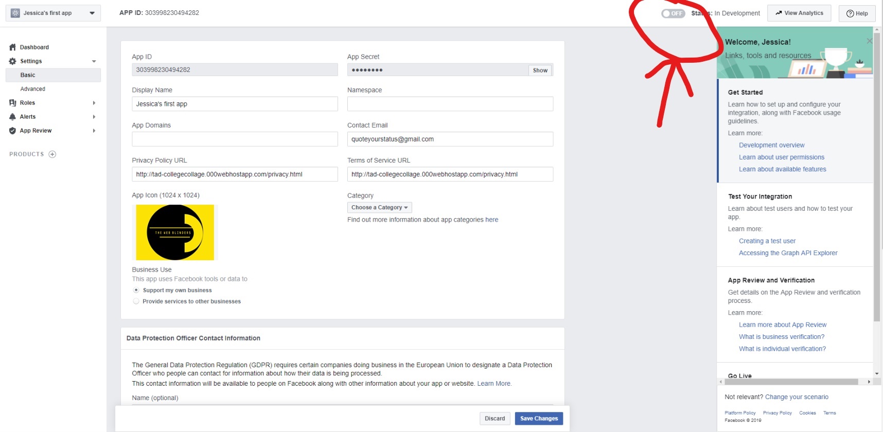Click the App Review shield icon
Image resolution: width=883 pixels, height=432 pixels.
coord(12,131)
